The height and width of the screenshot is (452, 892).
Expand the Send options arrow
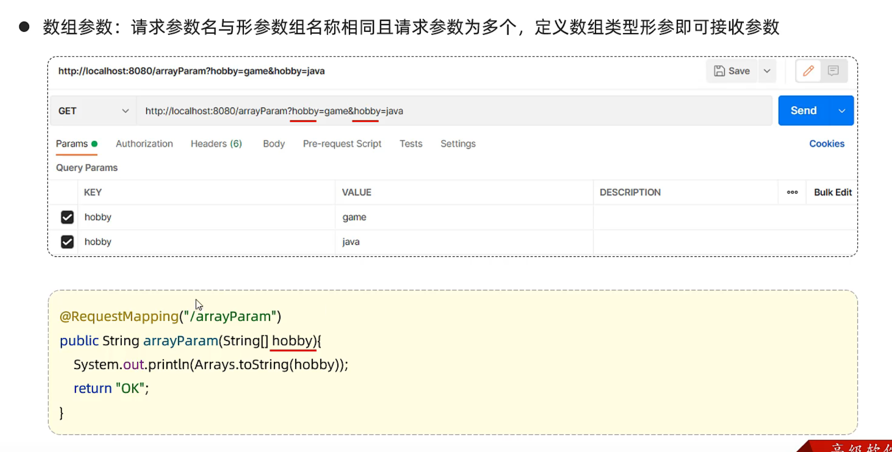[x=842, y=111]
